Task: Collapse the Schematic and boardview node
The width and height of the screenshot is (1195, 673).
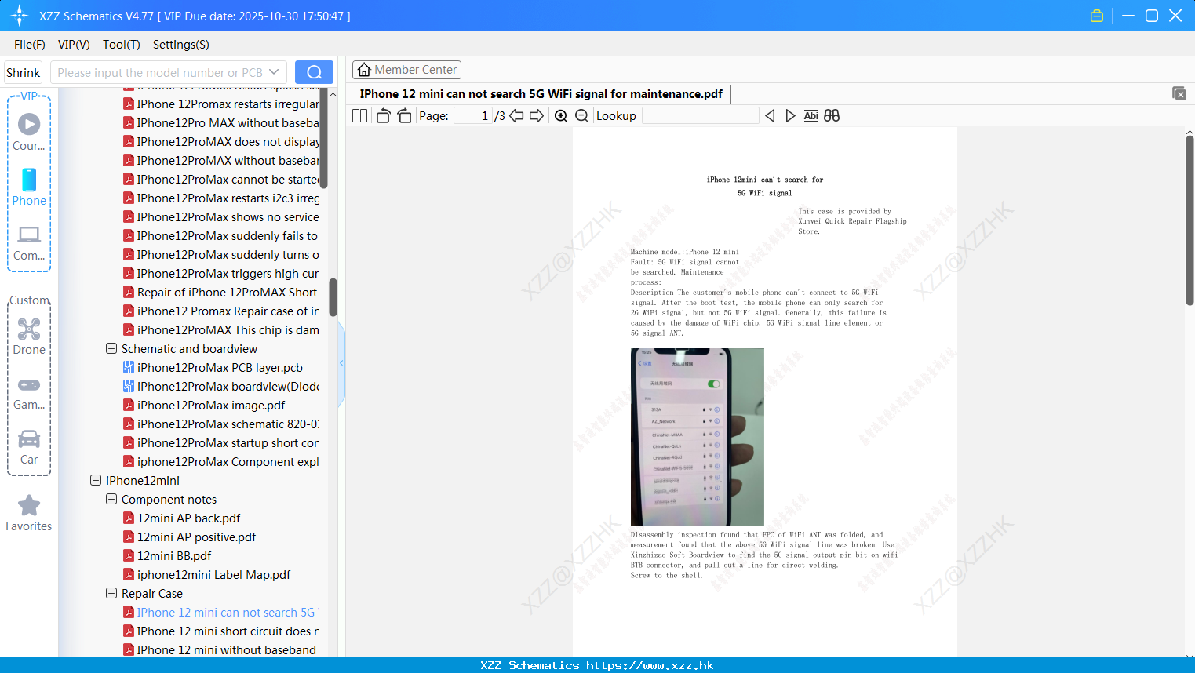Action: pyautogui.click(x=111, y=348)
